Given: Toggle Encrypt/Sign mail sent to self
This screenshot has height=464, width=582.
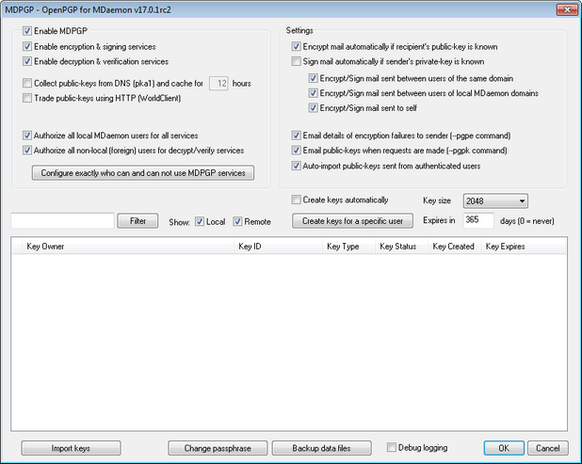Looking at the screenshot, I should click(x=313, y=108).
